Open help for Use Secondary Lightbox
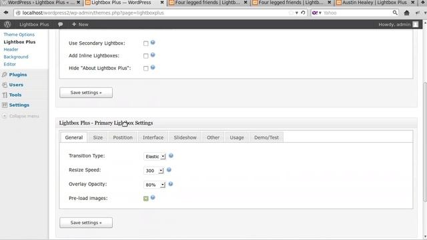427x240 pixels. (153, 43)
